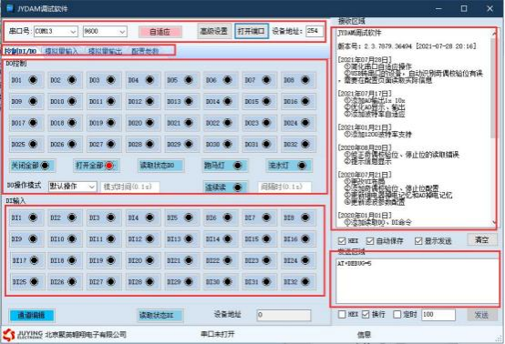Click the bottom 设备地址 field showing 0
The image size is (505, 344).
coord(284,315)
